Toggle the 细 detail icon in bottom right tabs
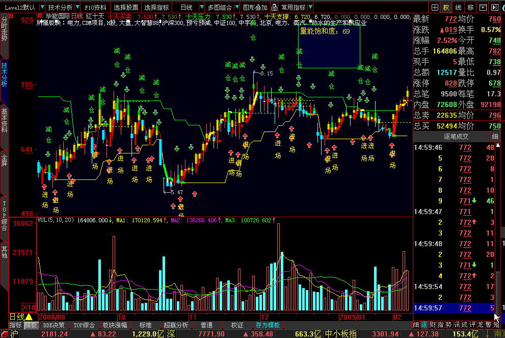505x338 pixels. 416,325
